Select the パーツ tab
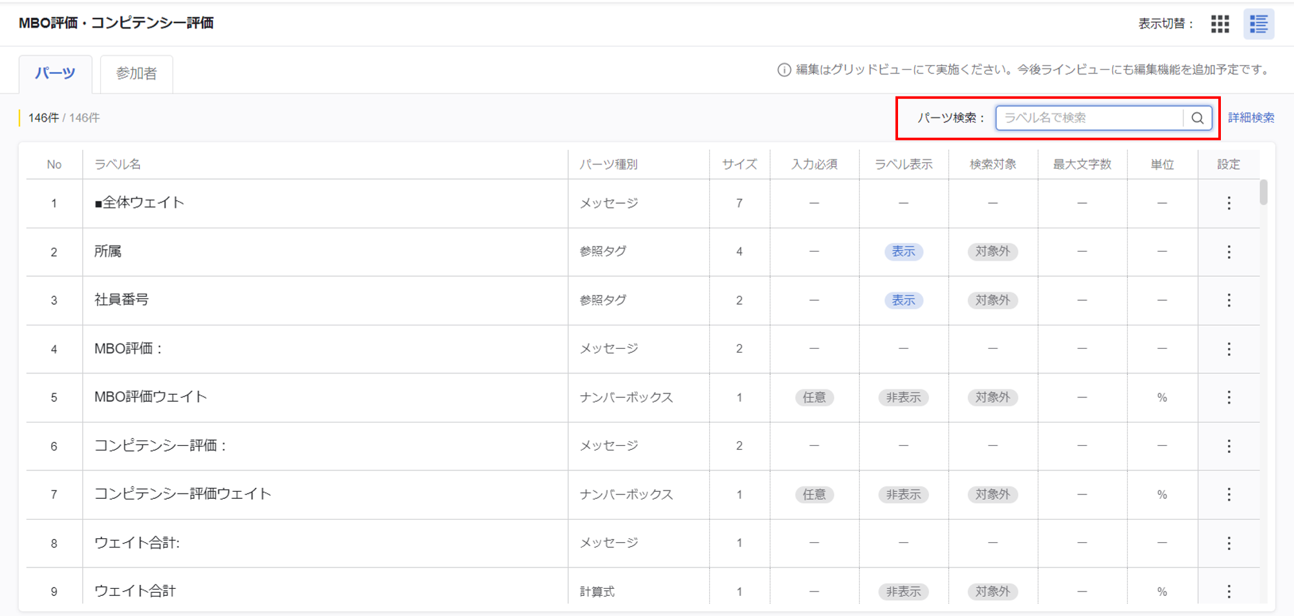 pos(55,73)
